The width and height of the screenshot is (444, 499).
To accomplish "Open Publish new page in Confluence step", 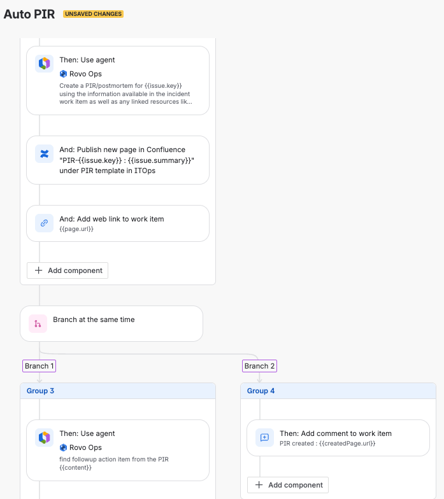I will [118, 160].
